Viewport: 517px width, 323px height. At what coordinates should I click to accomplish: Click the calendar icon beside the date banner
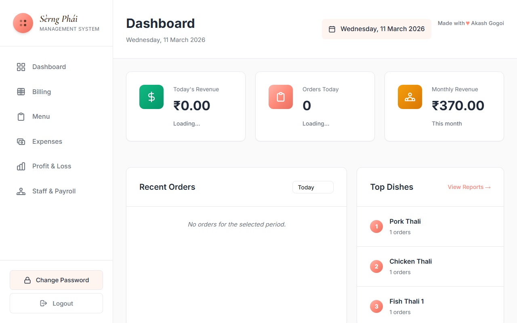pyautogui.click(x=332, y=29)
